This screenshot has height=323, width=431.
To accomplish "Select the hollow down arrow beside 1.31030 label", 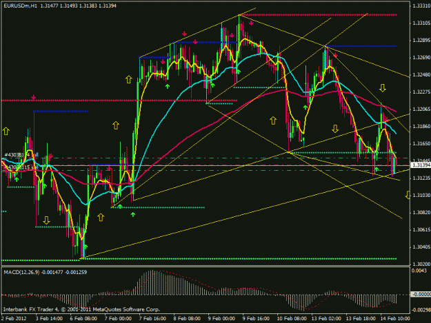I will [x=408, y=195].
